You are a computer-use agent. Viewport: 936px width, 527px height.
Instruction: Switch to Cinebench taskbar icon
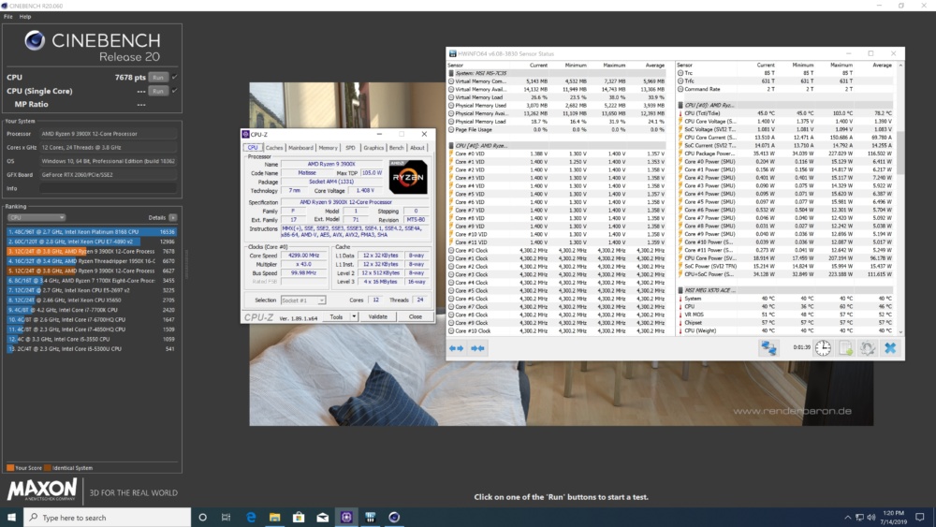(x=394, y=518)
